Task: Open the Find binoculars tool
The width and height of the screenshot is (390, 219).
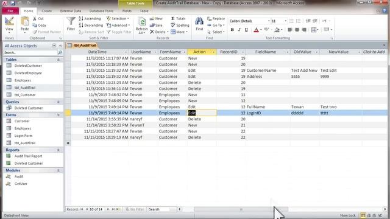Action: (199, 24)
